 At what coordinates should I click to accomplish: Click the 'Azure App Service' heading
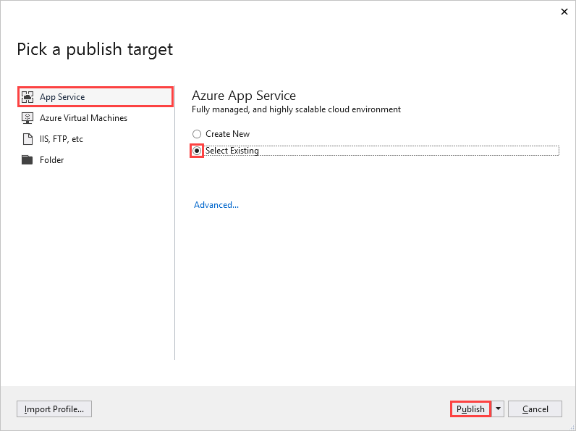point(244,96)
